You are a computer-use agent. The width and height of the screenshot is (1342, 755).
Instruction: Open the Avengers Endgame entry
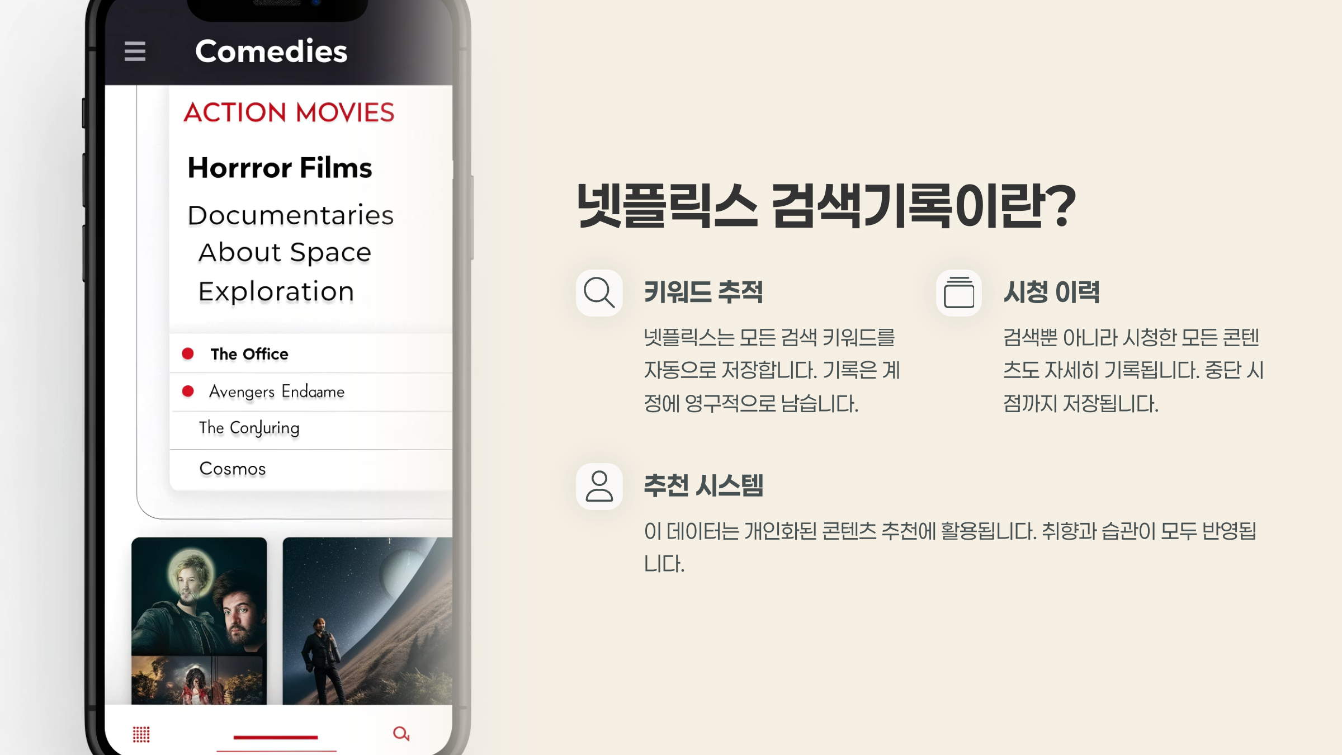click(311, 391)
